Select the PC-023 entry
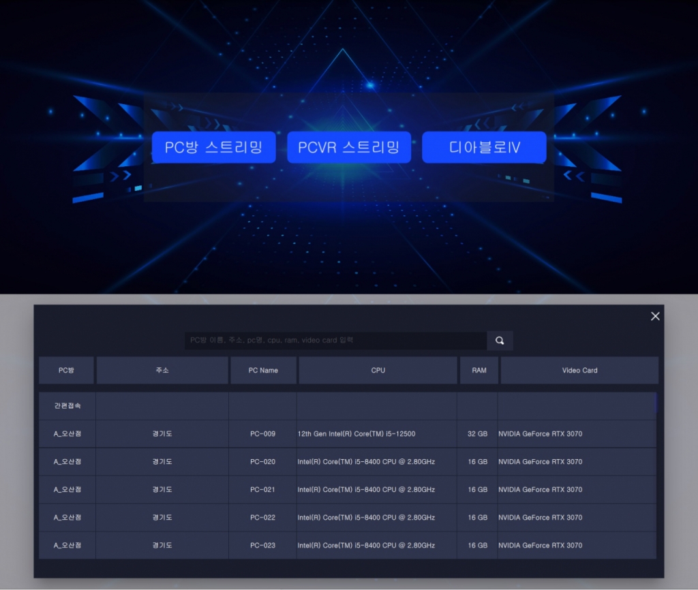698x590 pixels. click(x=262, y=546)
